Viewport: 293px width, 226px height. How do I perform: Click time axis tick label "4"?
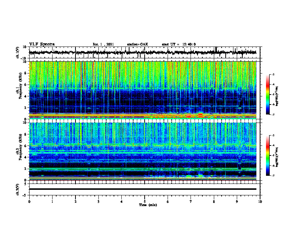tap(122, 202)
